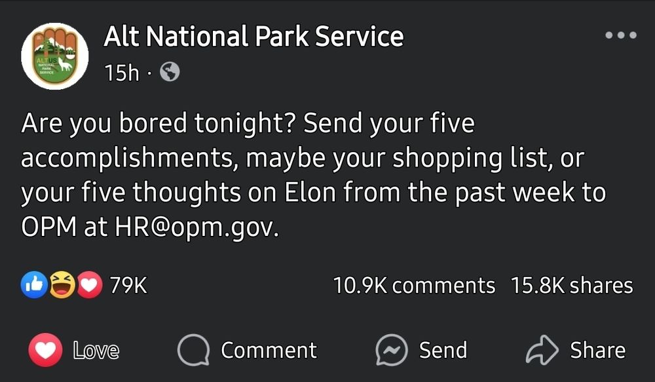Select the Comment label
Screen dimensions: 655x382
[x=269, y=350]
